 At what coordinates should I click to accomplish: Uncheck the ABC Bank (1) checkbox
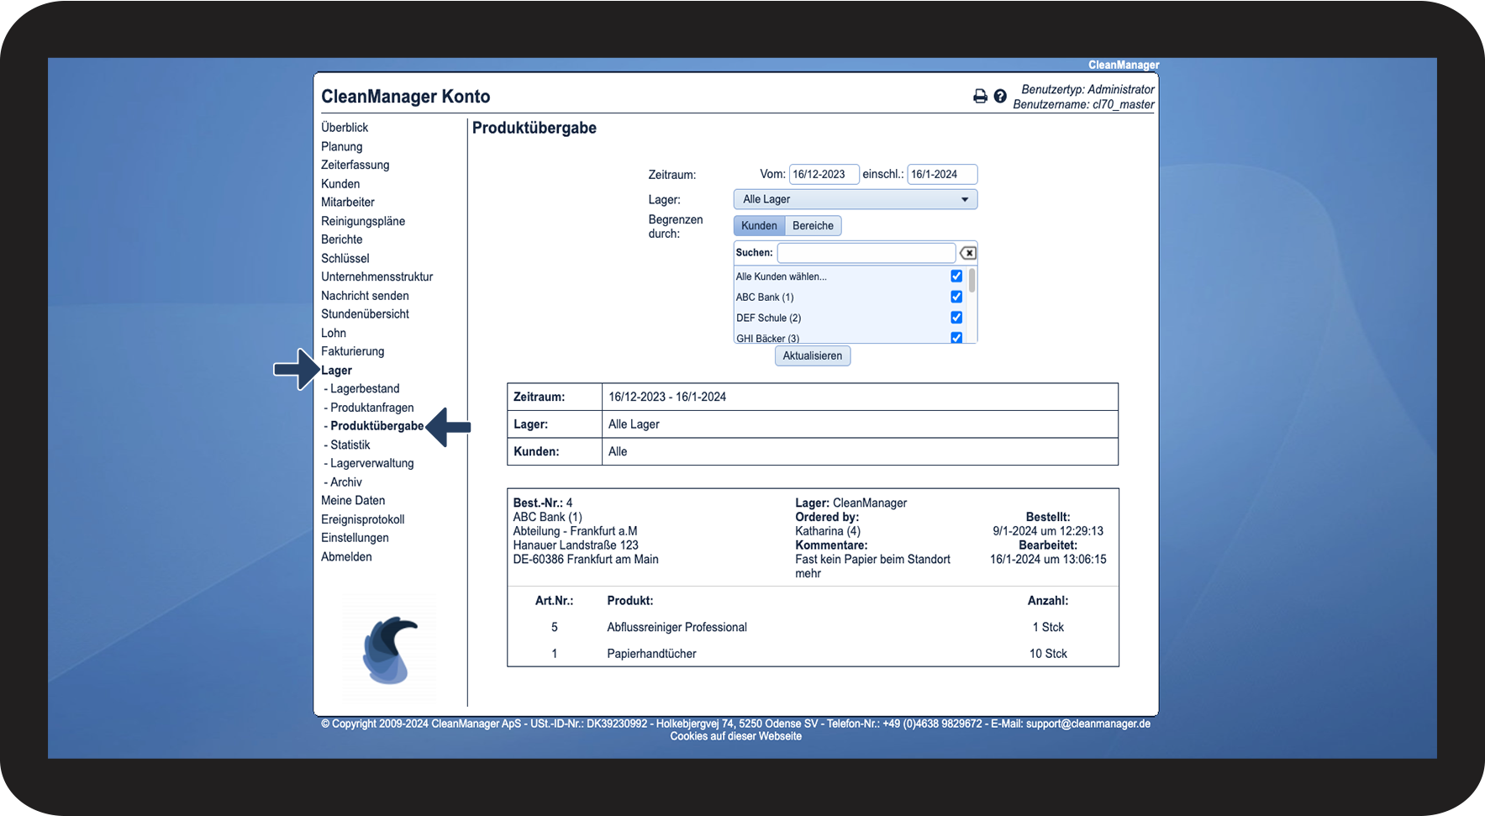[956, 297]
